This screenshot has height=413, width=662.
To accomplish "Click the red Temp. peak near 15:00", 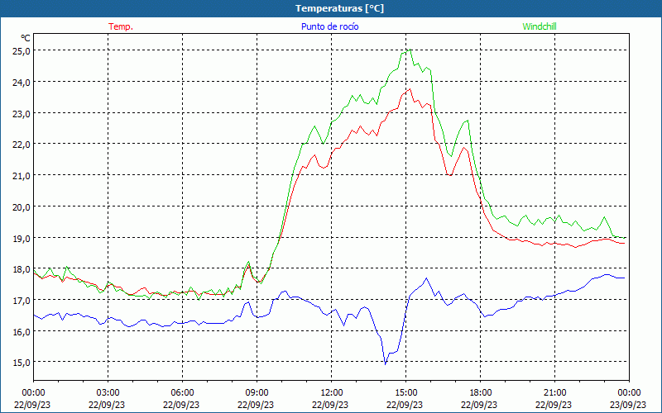I will pos(410,89).
